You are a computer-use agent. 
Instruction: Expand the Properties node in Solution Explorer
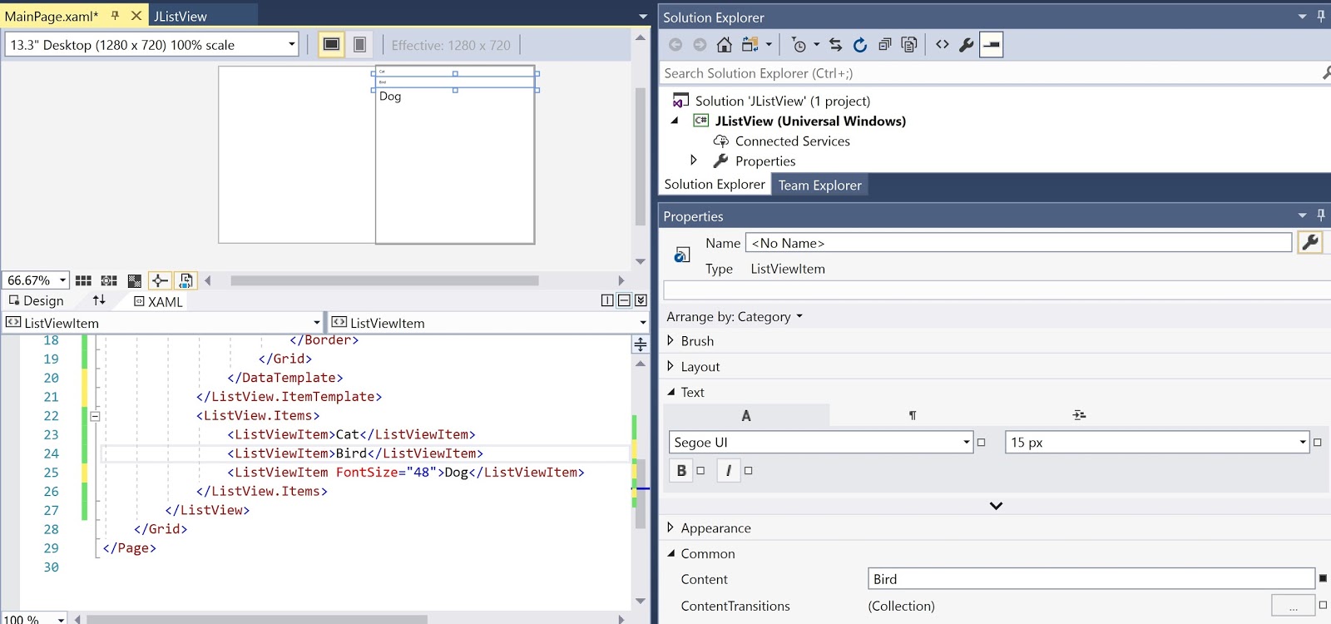click(x=694, y=161)
